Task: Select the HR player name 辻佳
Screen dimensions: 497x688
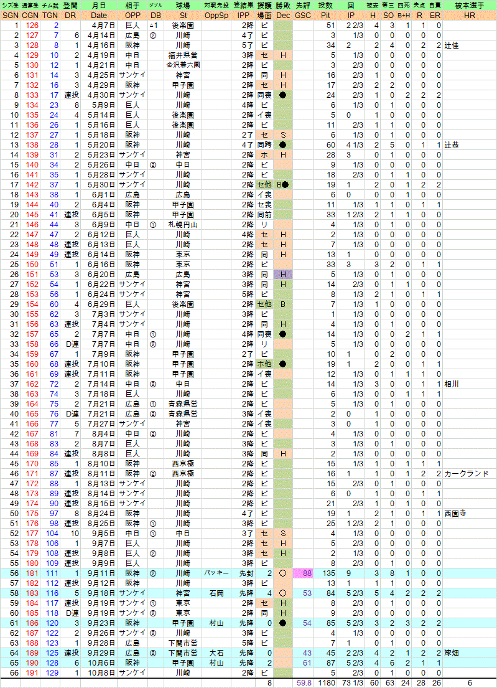Action: [452, 45]
